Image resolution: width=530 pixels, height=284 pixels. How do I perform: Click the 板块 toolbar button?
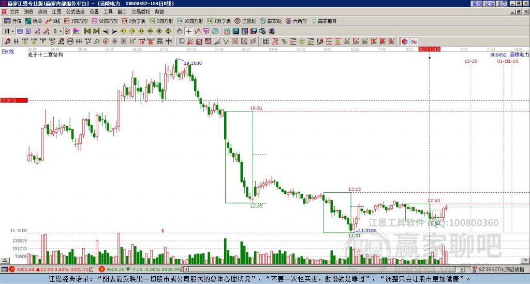pos(34,21)
